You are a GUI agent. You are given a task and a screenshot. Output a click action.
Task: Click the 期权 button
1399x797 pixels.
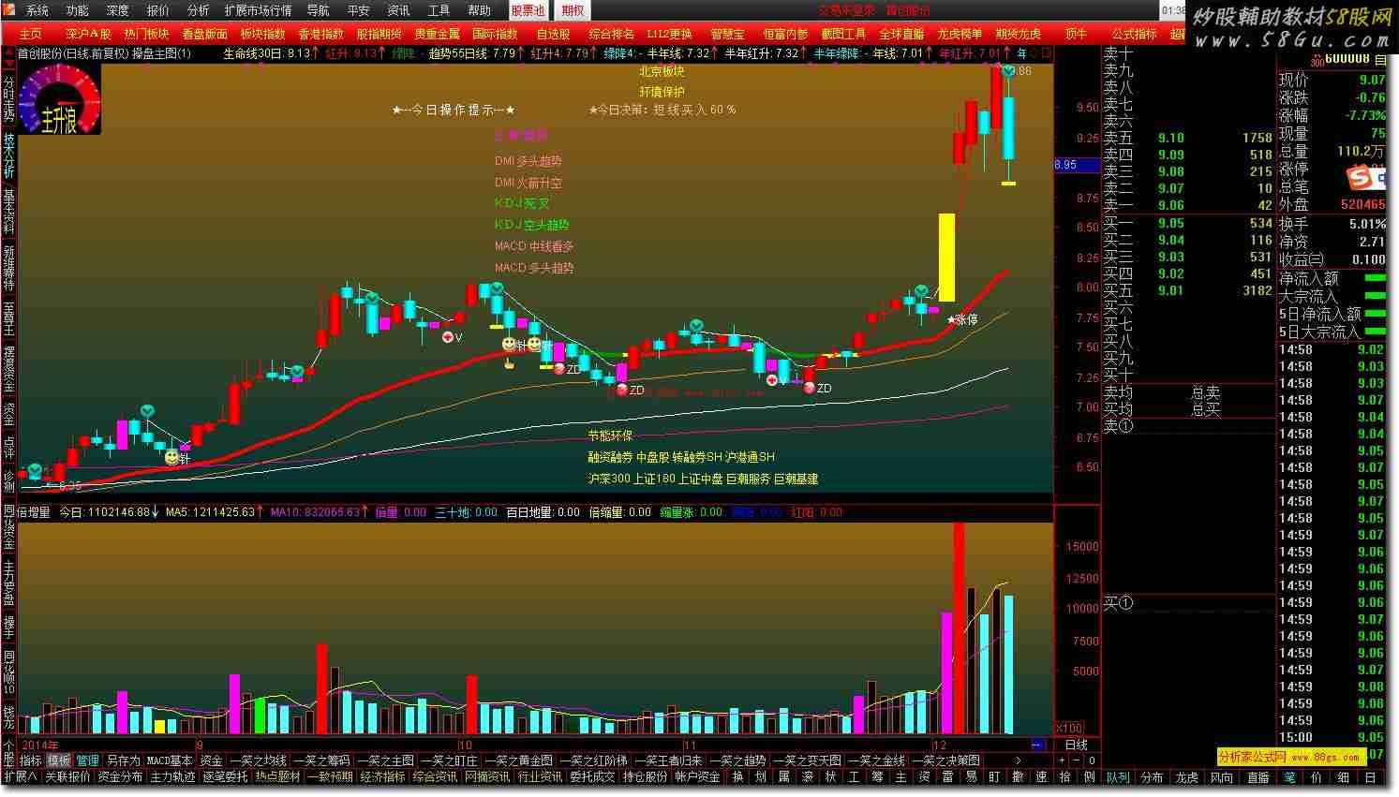point(572,10)
